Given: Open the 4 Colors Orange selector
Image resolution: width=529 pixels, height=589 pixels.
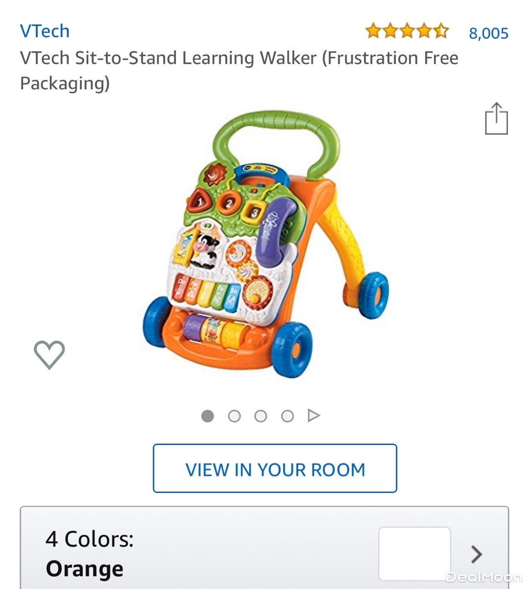Looking at the screenshot, I should tap(264, 548).
